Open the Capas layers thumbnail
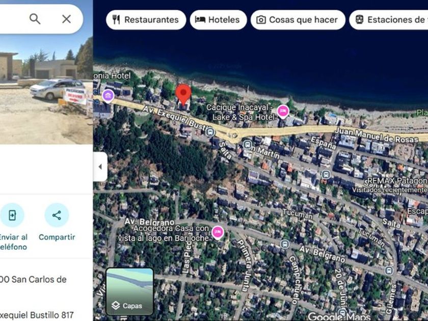This screenshot has height=321, width=428. [x=129, y=291]
